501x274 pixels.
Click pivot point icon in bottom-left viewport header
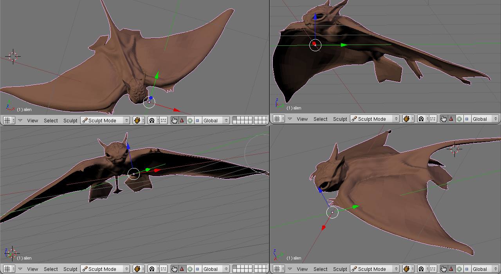[x=153, y=269]
